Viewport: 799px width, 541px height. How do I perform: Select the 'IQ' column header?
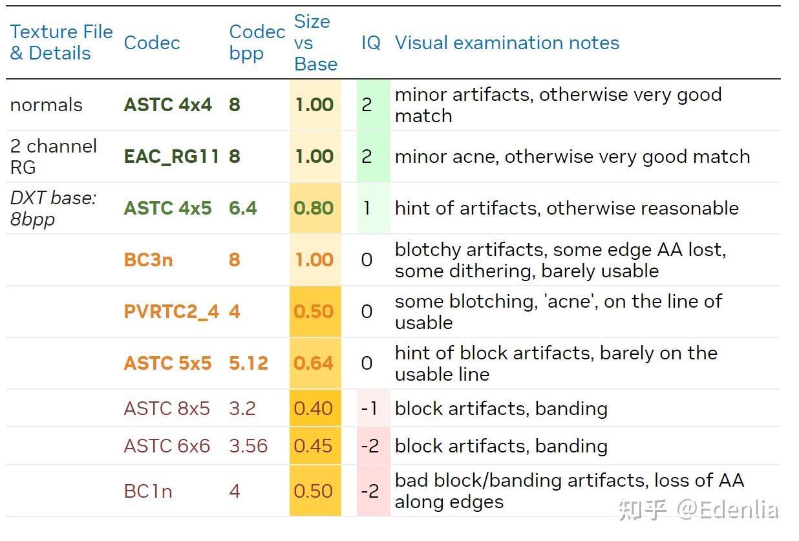pos(371,43)
